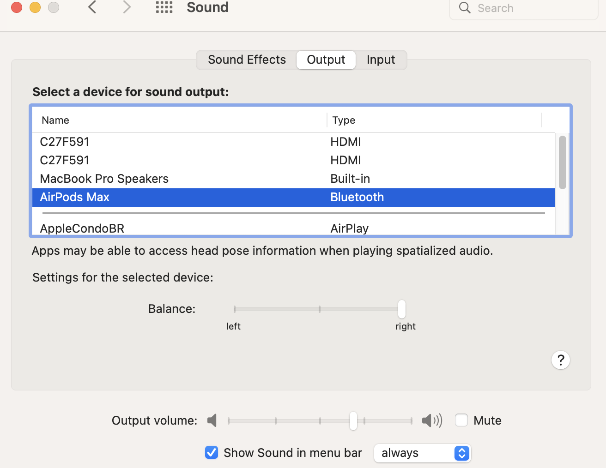
Task: Click the Balance slider knob
Action: pyautogui.click(x=402, y=309)
